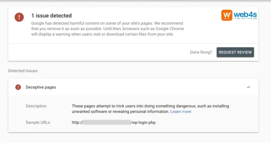Click the "1 issue detected" heading
271x152 pixels.
[51, 16]
